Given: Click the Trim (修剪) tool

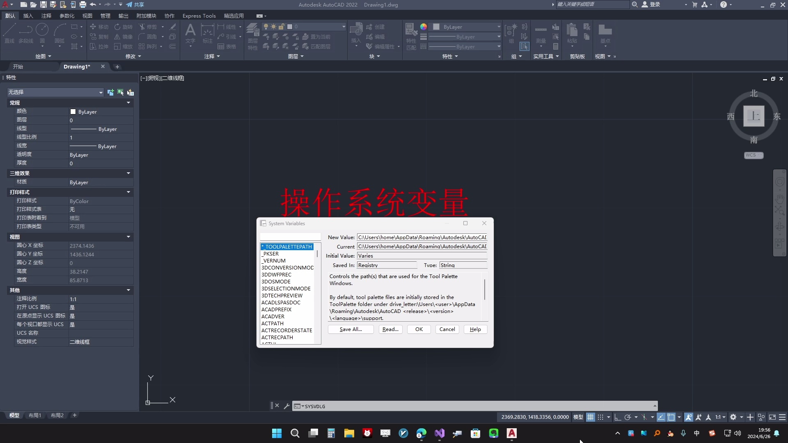Looking at the screenshot, I should (148, 27).
